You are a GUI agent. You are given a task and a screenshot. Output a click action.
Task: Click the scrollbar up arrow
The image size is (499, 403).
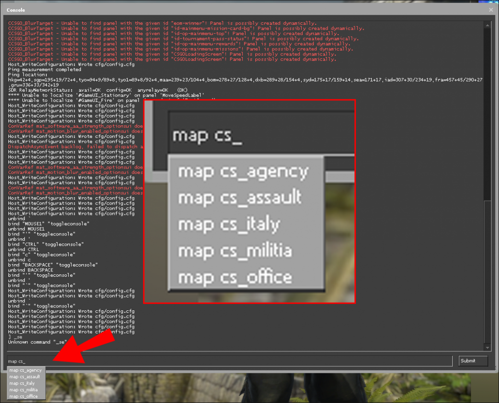click(x=488, y=24)
